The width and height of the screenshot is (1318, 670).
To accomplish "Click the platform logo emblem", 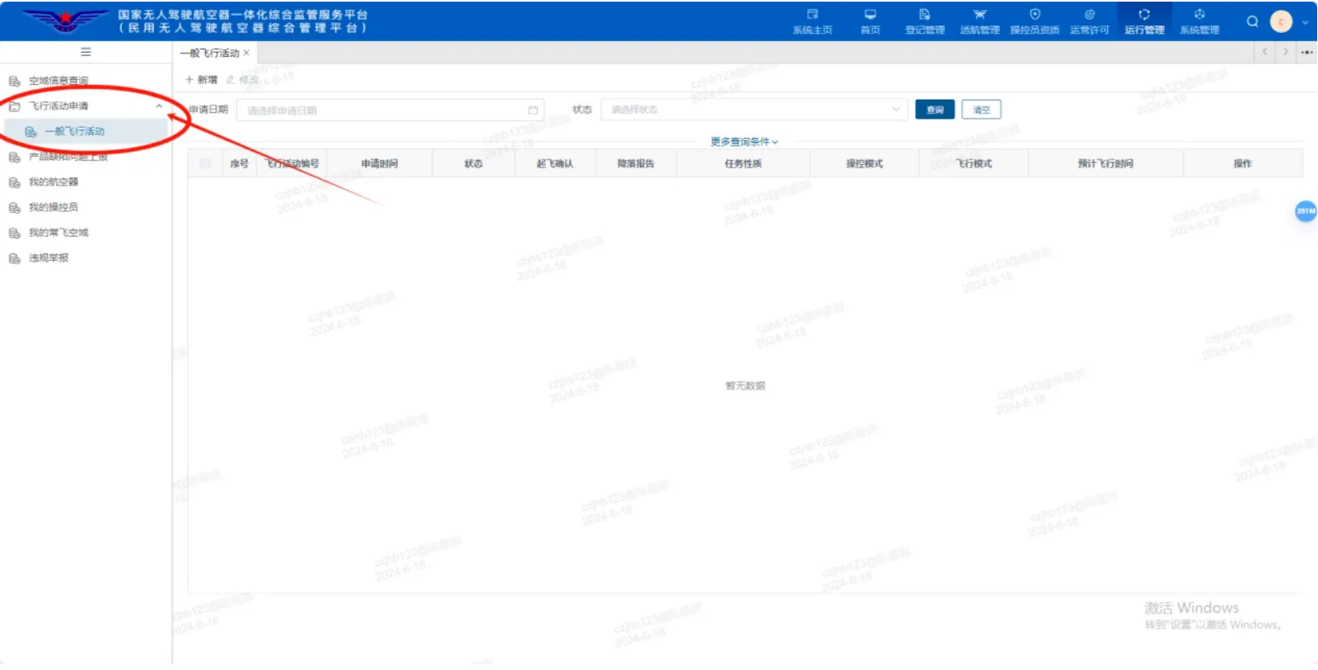I will pos(65,21).
